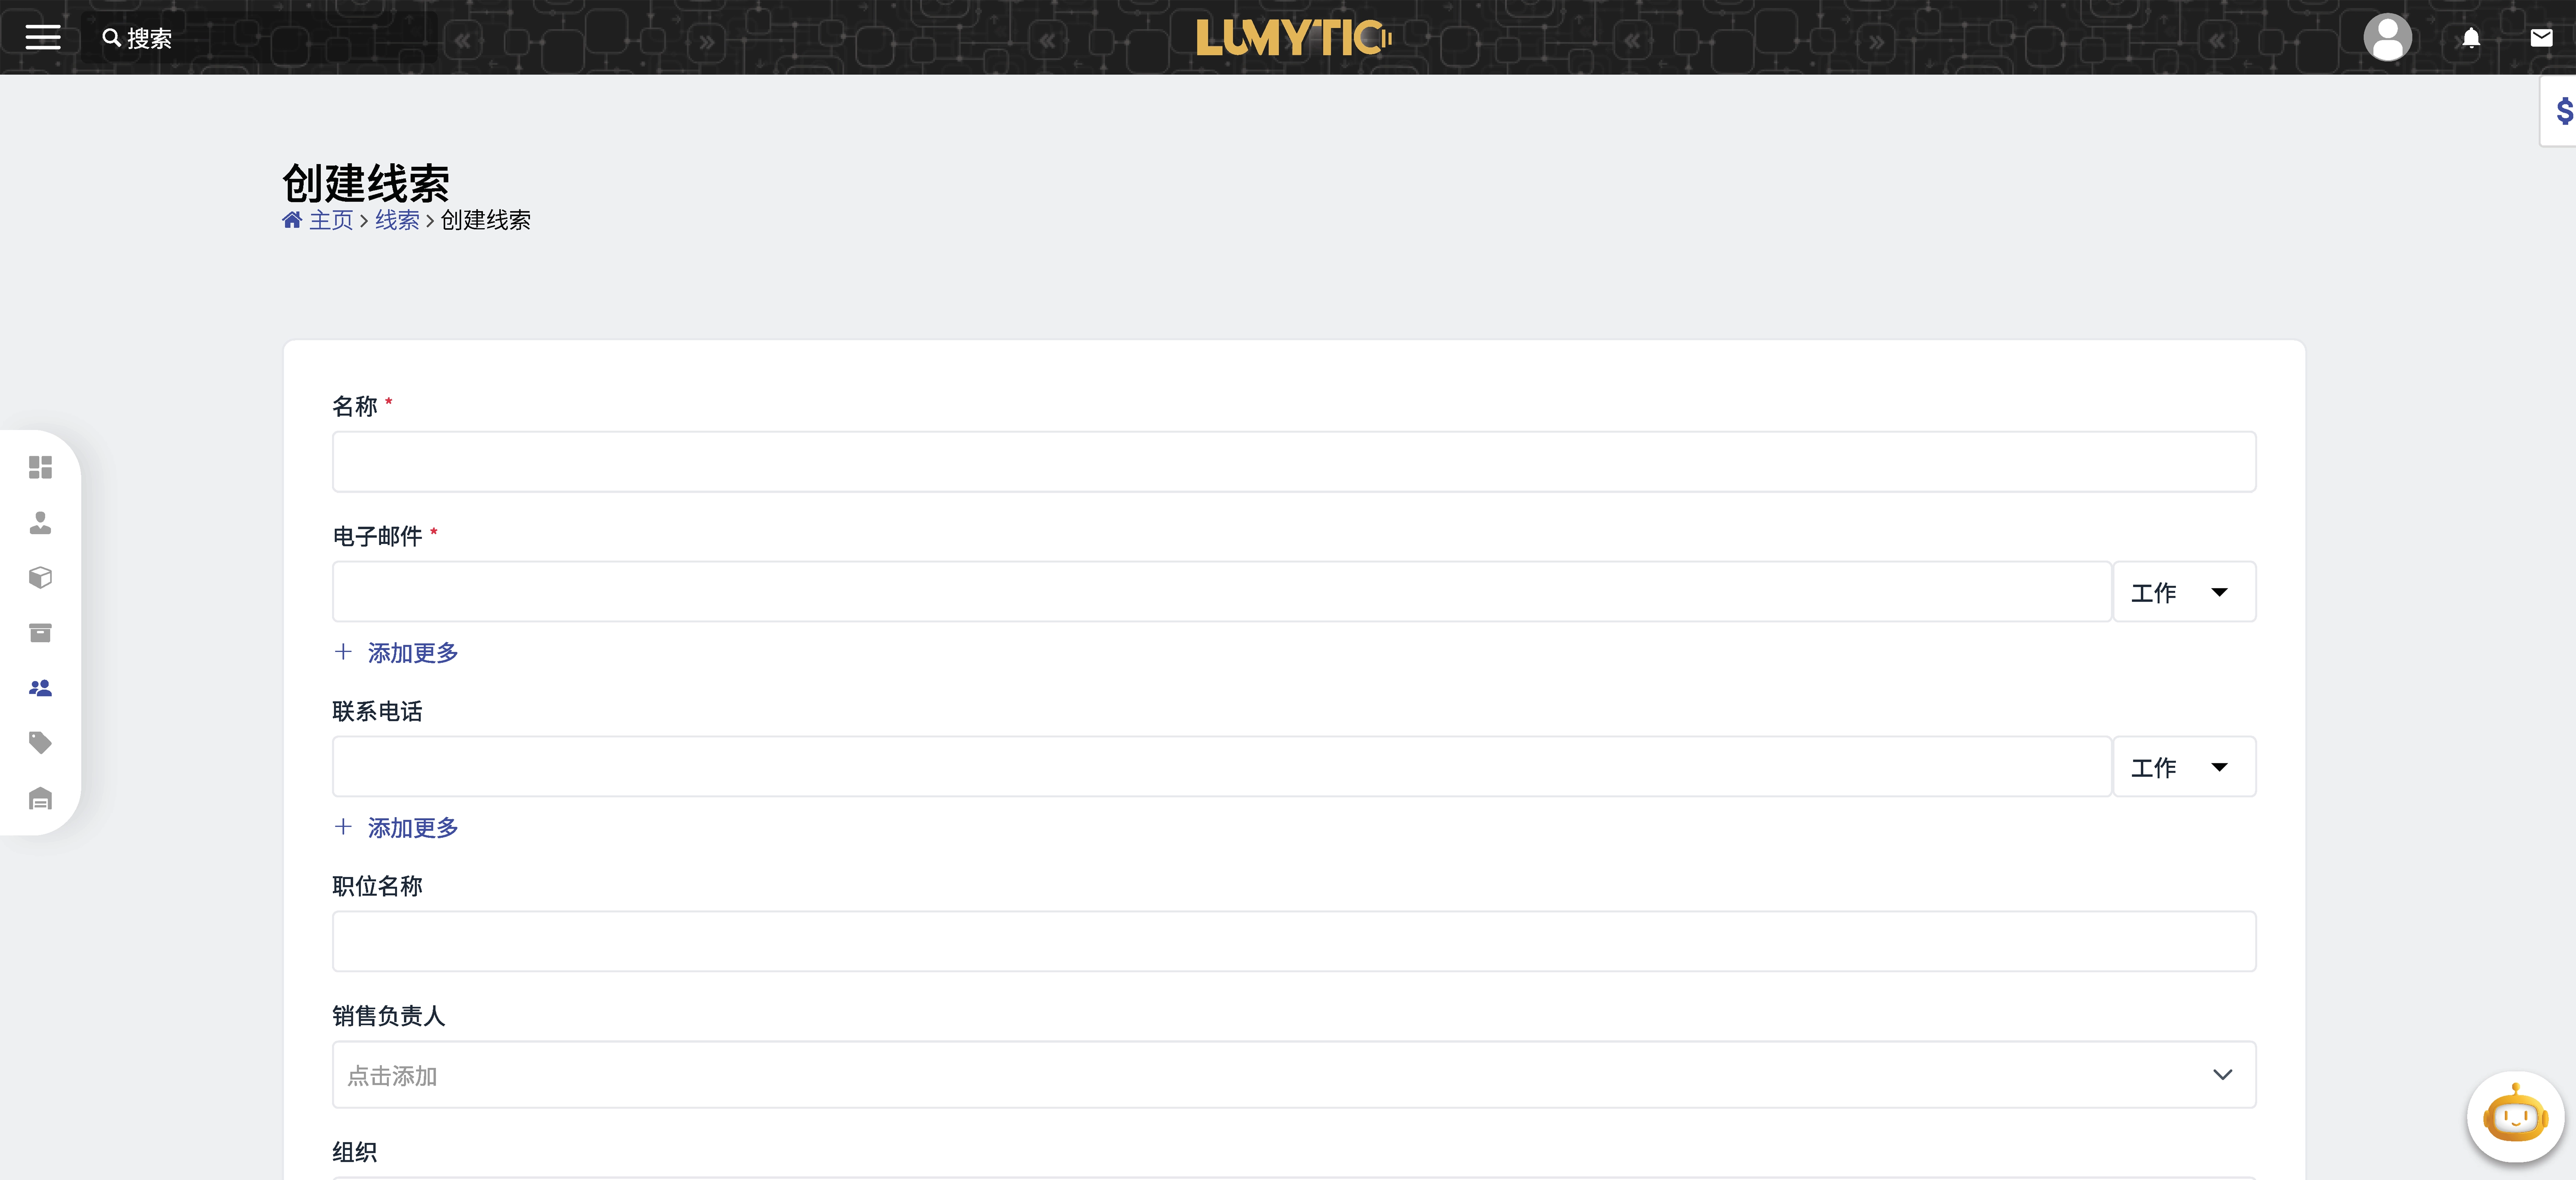Open the robot chatbot assistant
This screenshot has height=1180, width=2576.
coord(2514,1116)
